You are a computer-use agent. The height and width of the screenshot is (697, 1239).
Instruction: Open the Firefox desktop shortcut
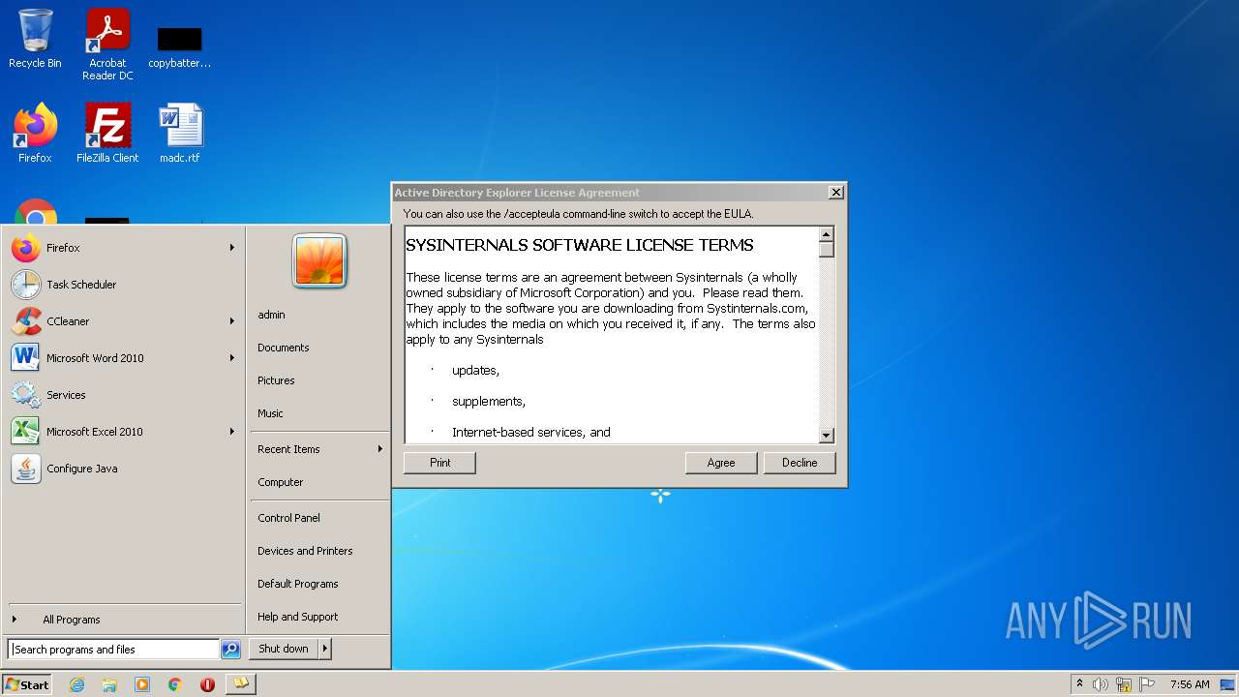(x=35, y=133)
